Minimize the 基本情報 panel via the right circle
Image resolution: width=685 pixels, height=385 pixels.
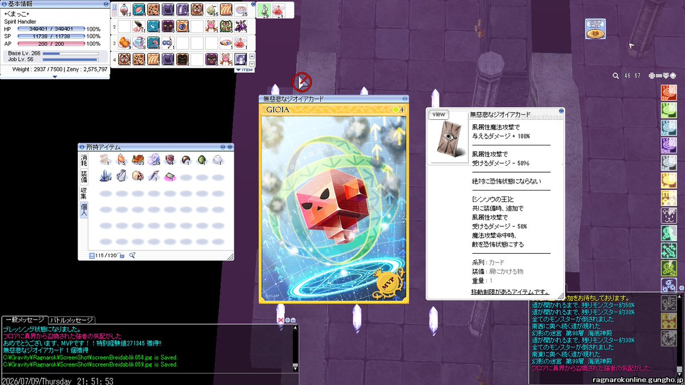(x=106, y=3)
